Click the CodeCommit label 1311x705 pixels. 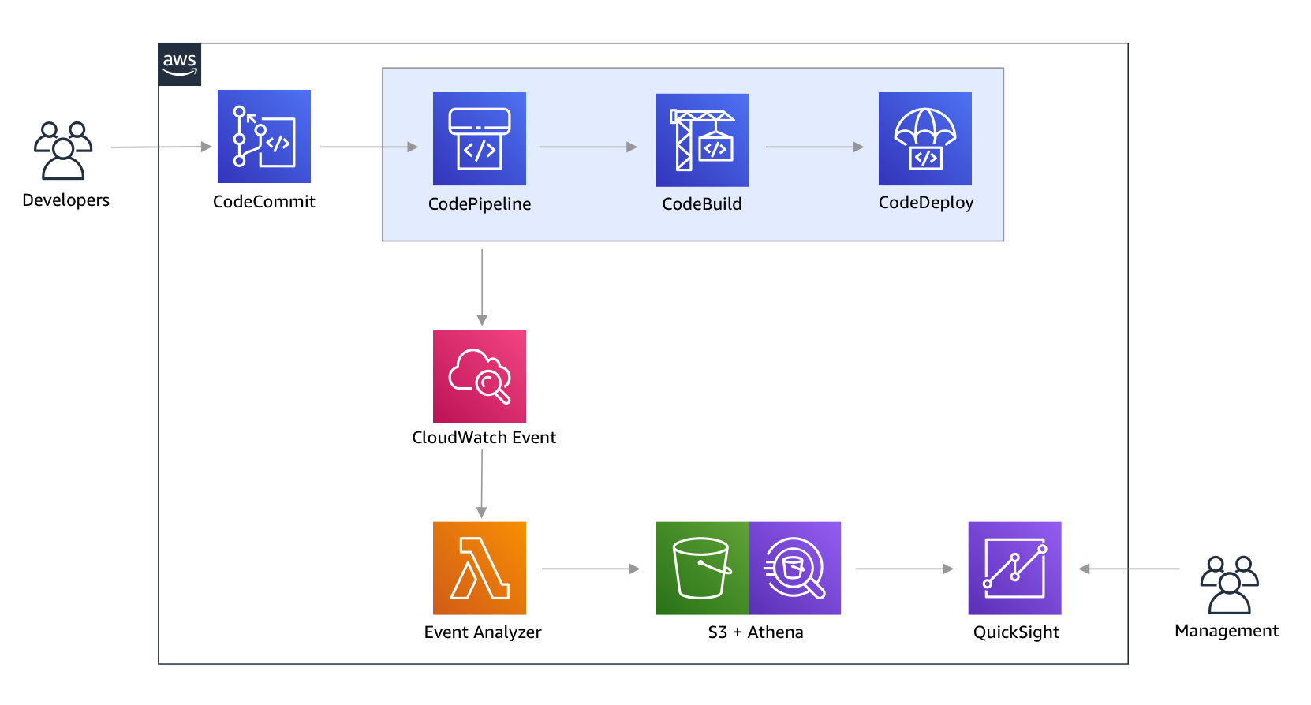click(x=264, y=202)
